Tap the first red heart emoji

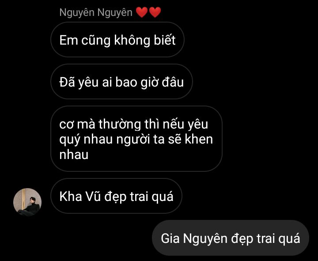pyautogui.click(x=142, y=12)
